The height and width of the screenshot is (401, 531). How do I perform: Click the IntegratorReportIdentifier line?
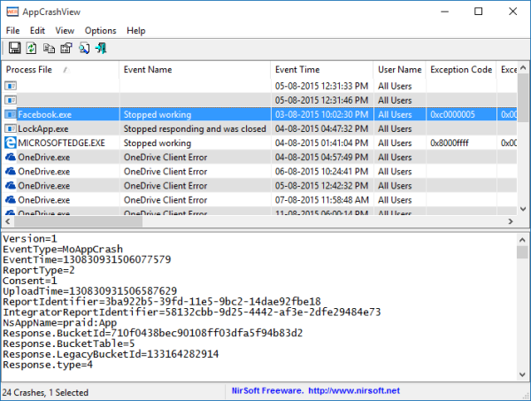[192, 312]
